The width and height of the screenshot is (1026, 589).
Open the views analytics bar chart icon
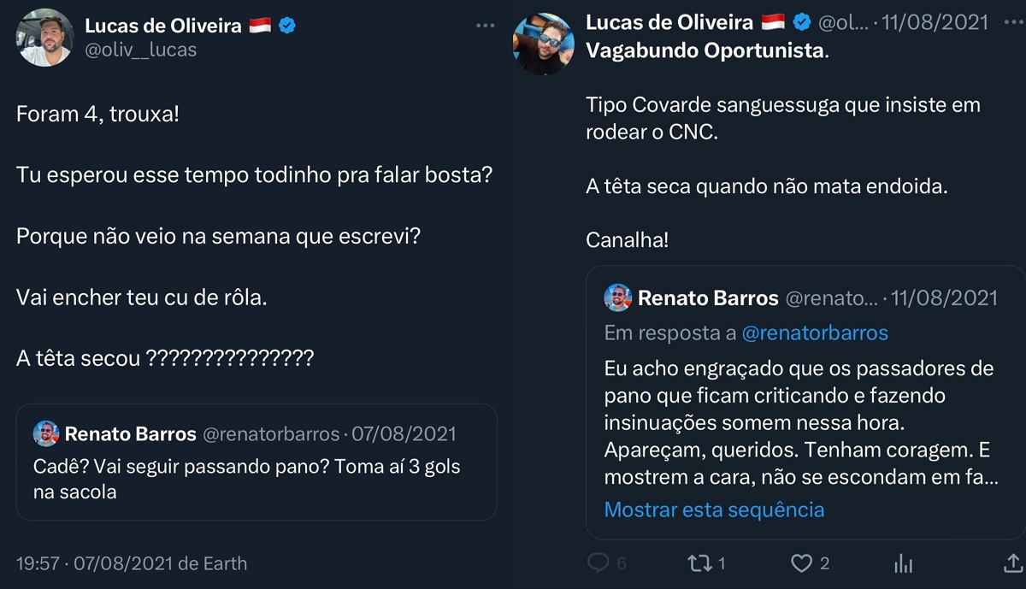tap(902, 562)
